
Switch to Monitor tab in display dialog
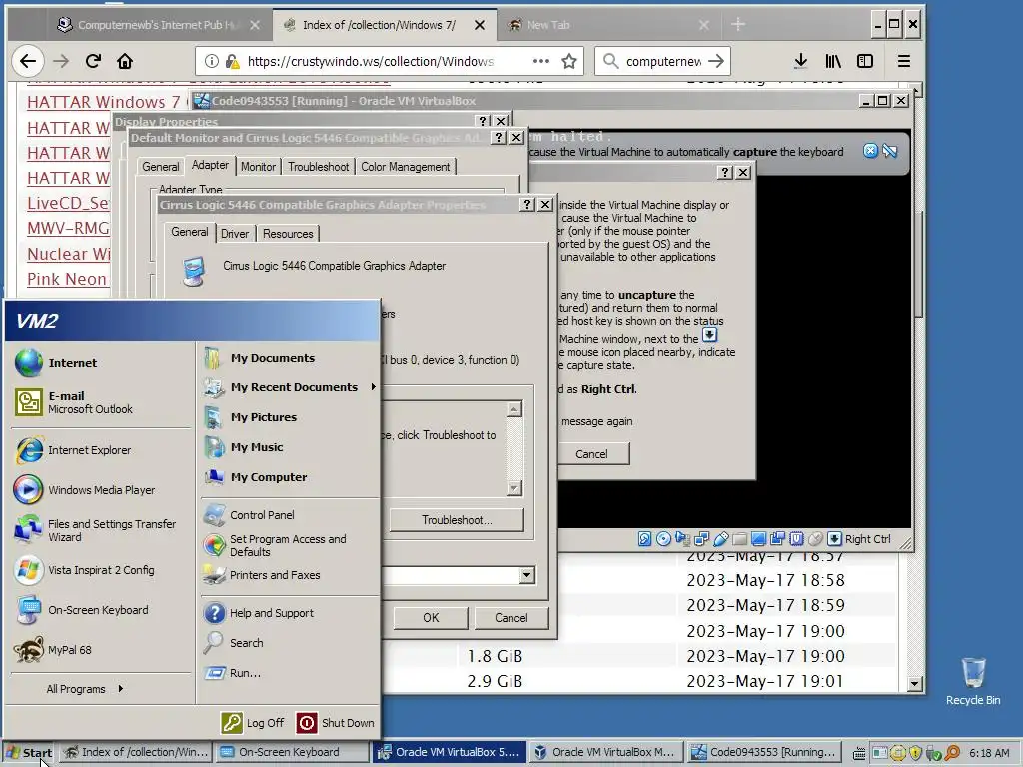(x=258, y=167)
